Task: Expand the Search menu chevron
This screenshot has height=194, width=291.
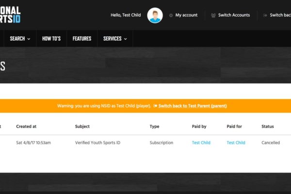Action: (x=29, y=39)
